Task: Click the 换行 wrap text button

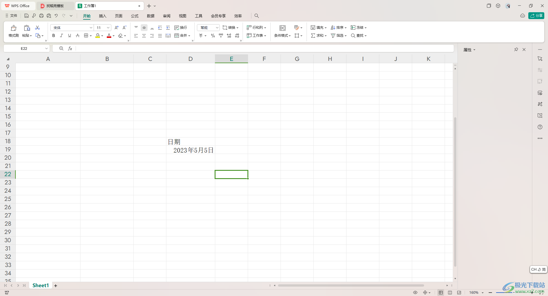Action: pos(180,28)
